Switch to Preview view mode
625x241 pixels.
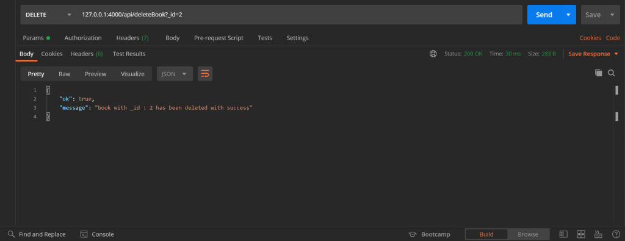(96, 74)
